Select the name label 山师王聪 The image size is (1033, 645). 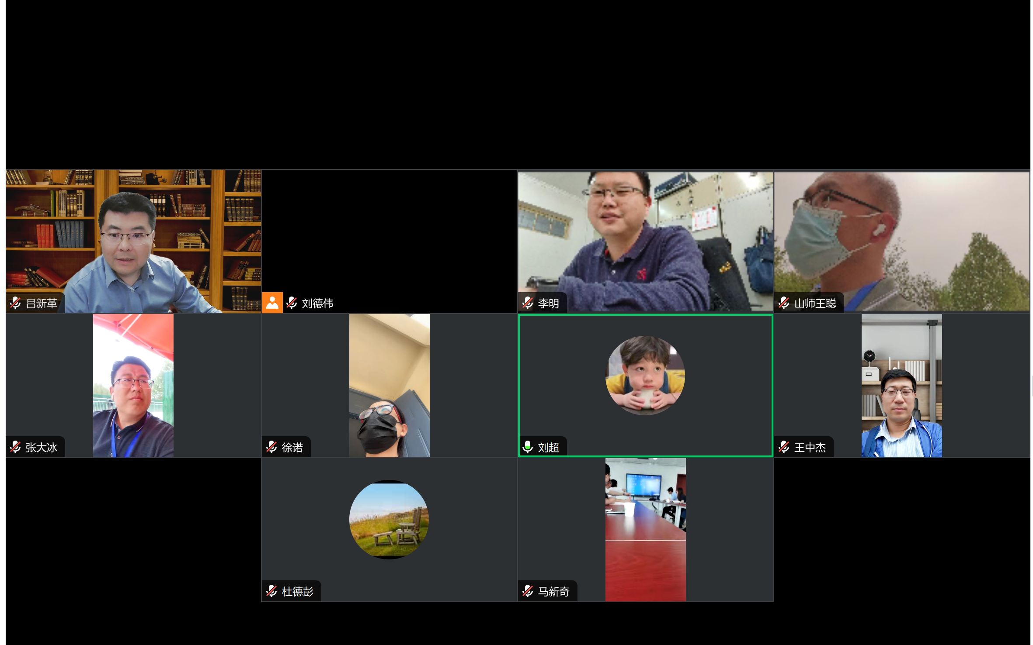pyautogui.click(x=815, y=303)
